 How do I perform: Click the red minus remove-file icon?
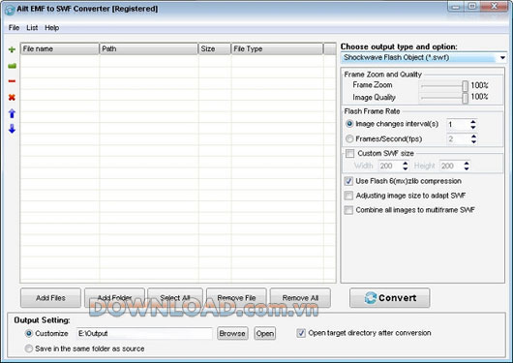(x=12, y=81)
